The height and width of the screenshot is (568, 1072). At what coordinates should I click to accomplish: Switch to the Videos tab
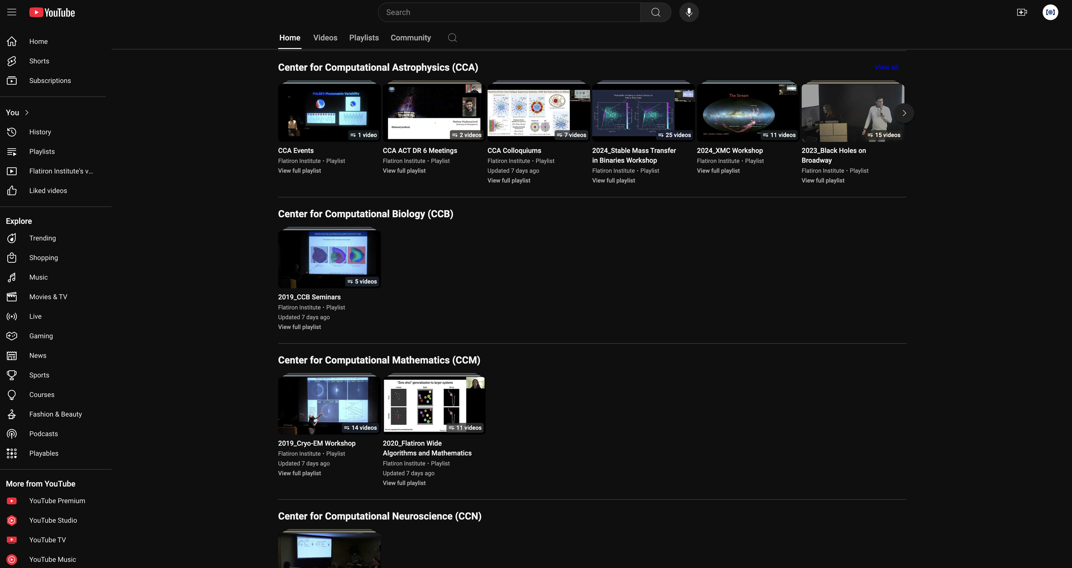pos(325,38)
